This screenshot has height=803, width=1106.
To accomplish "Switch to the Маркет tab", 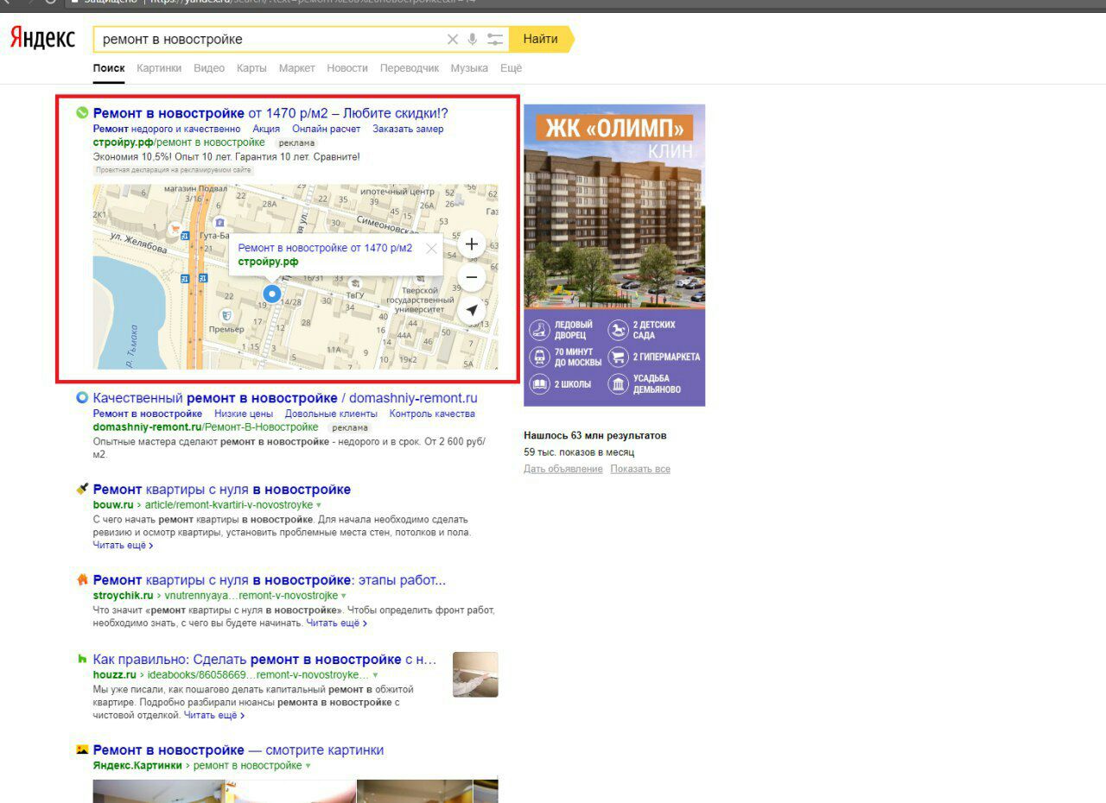I will coord(297,68).
